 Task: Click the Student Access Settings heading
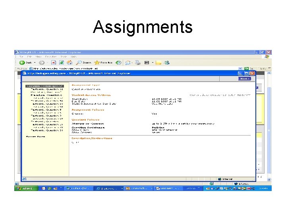pyautogui.click(x=91, y=95)
